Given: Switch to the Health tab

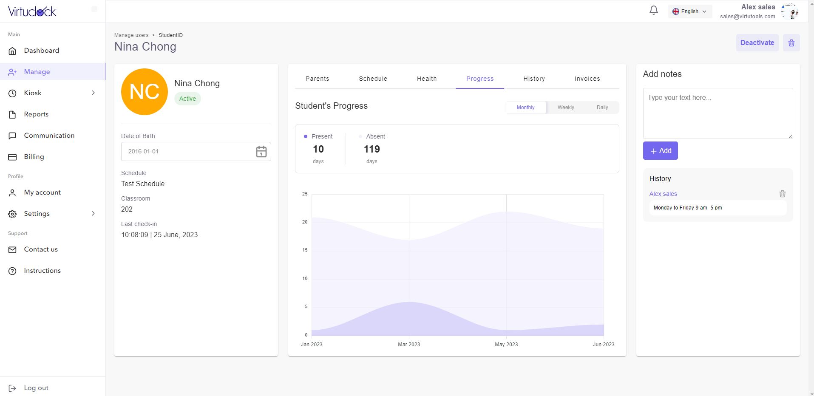Looking at the screenshot, I should 426,79.
